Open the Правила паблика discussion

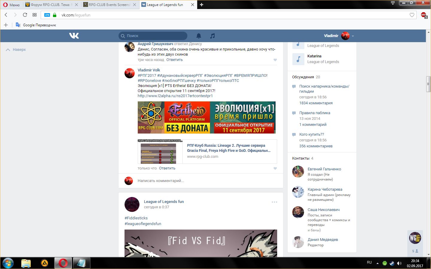(315, 113)
